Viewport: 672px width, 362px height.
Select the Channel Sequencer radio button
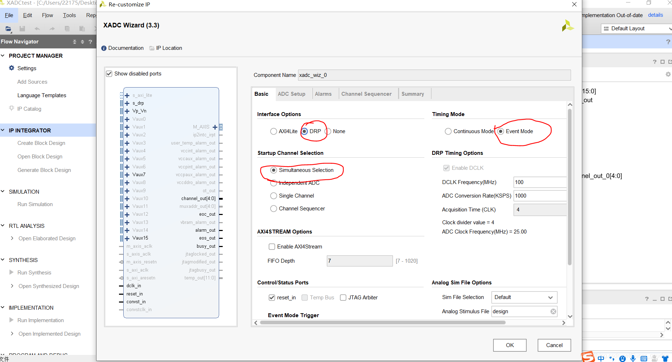[x=274, y=209]
